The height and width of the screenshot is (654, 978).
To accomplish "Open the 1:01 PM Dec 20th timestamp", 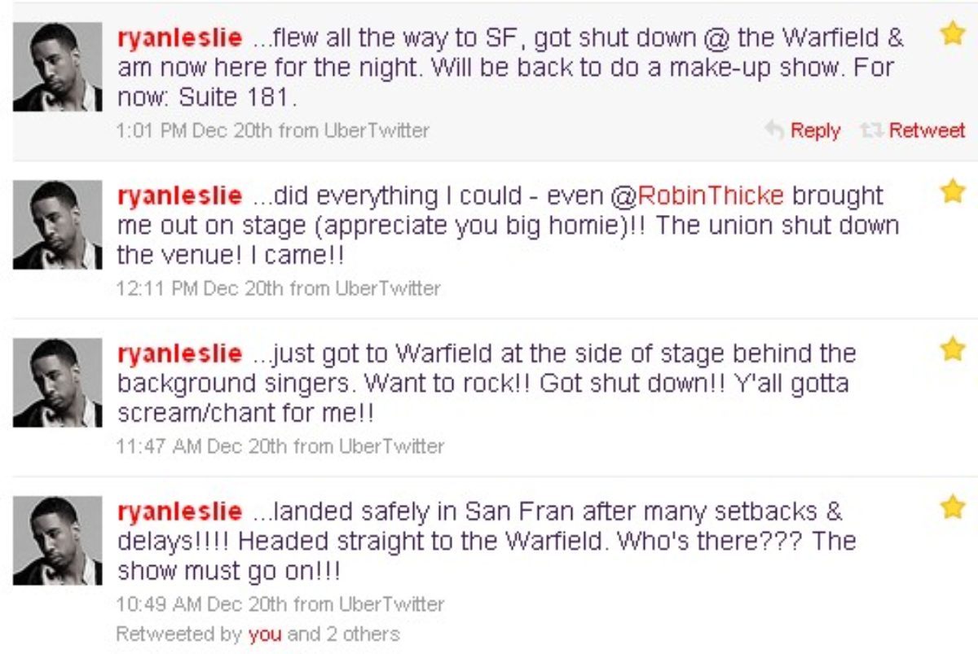I will tap(195, 130).
